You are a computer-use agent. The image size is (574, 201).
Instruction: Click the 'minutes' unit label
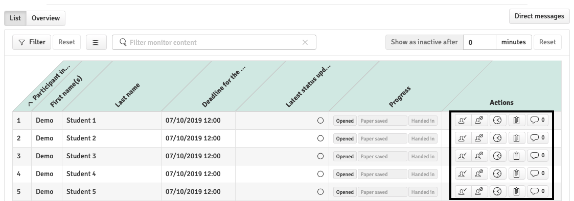514,42
